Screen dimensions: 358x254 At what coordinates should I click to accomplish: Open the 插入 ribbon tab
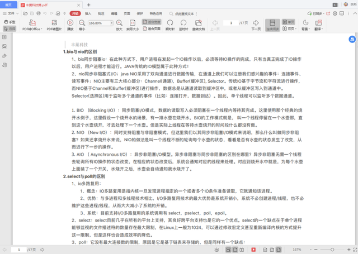88,13
